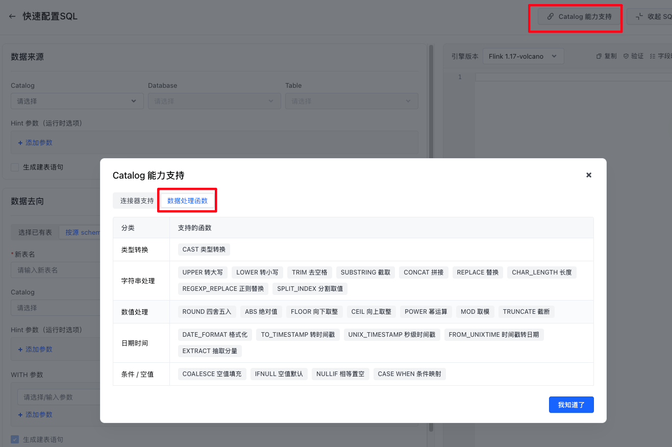Screen dimensions: 672x447
Task: Click the 添加参数 link under the second Hint 参数
Action: coord(35,350)
